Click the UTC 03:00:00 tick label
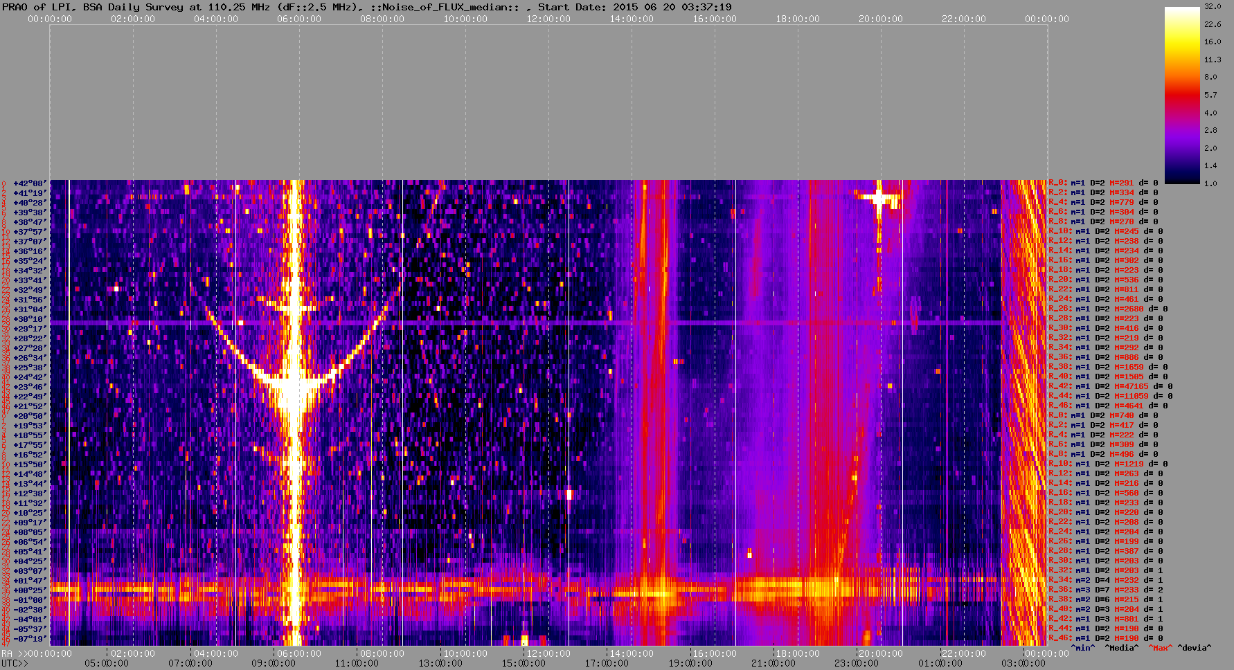 [1023, 663]
